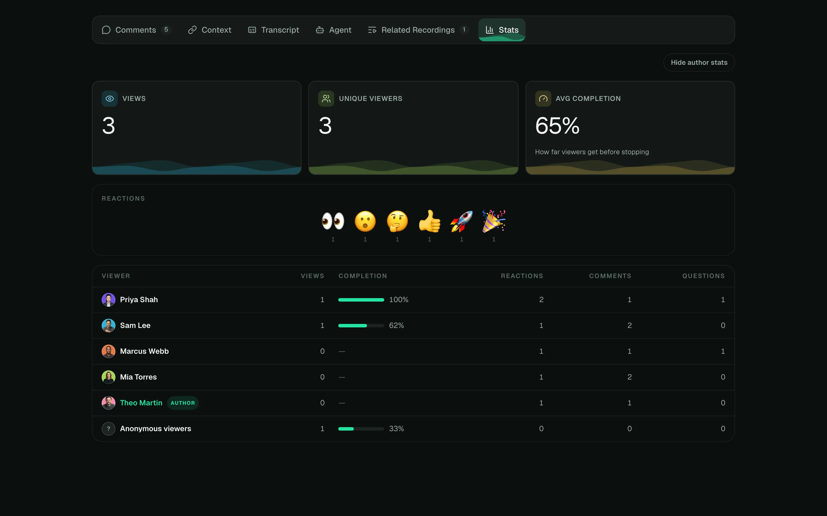Viewport: 827px width, 516px height.
Task: Click the eye icon on Views card
Action: (x=110, y=99)
